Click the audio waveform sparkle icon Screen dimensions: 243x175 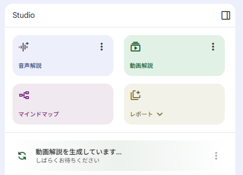(x=24, y=47)
